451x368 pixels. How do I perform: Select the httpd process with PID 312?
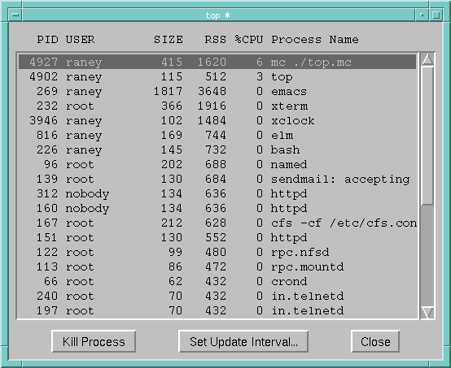pos(217,194)
